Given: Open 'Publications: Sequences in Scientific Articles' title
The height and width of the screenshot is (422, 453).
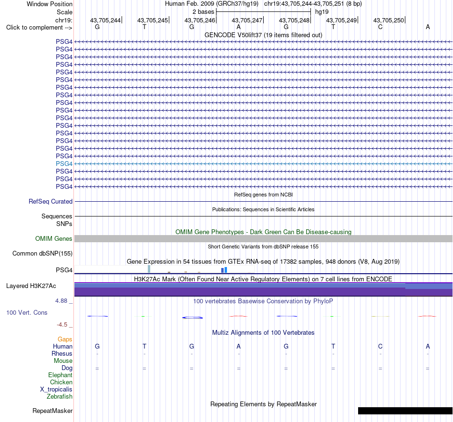Looking at the screenshot, I should tap(263, 209).
